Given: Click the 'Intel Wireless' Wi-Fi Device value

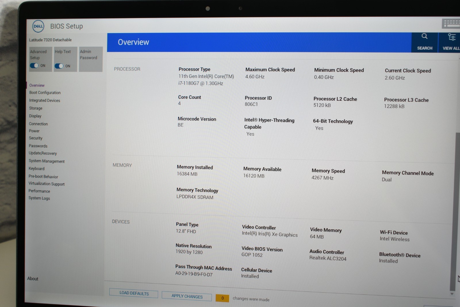Looking at the screenshot, I should tap(394, 239).
